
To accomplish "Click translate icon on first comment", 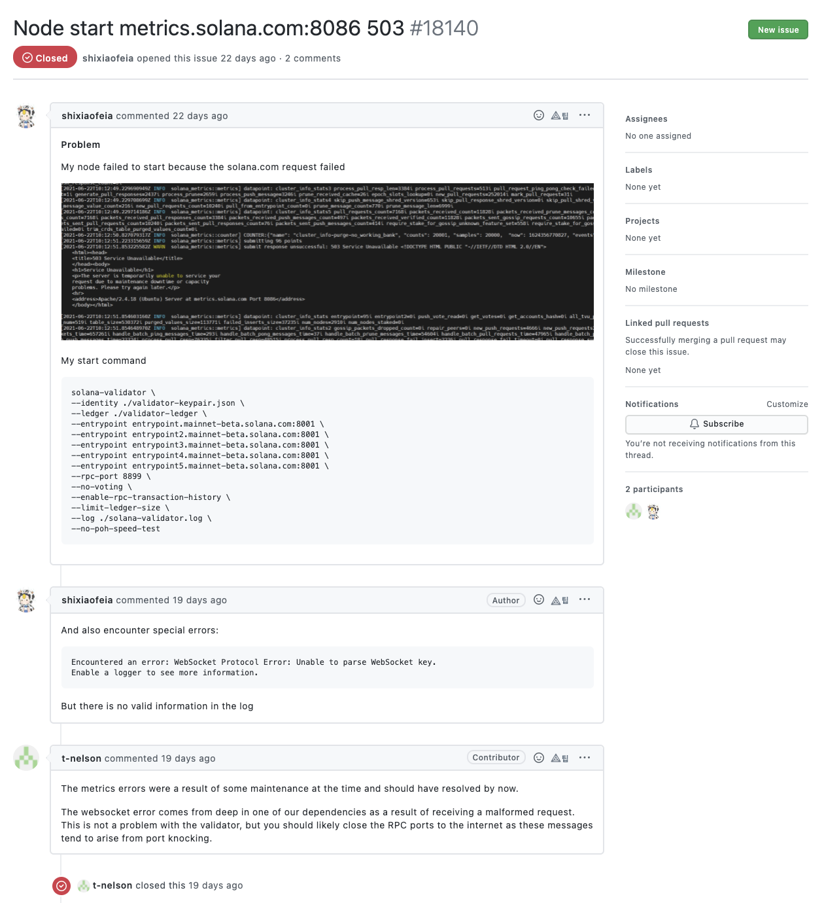I will click(560, 116).
